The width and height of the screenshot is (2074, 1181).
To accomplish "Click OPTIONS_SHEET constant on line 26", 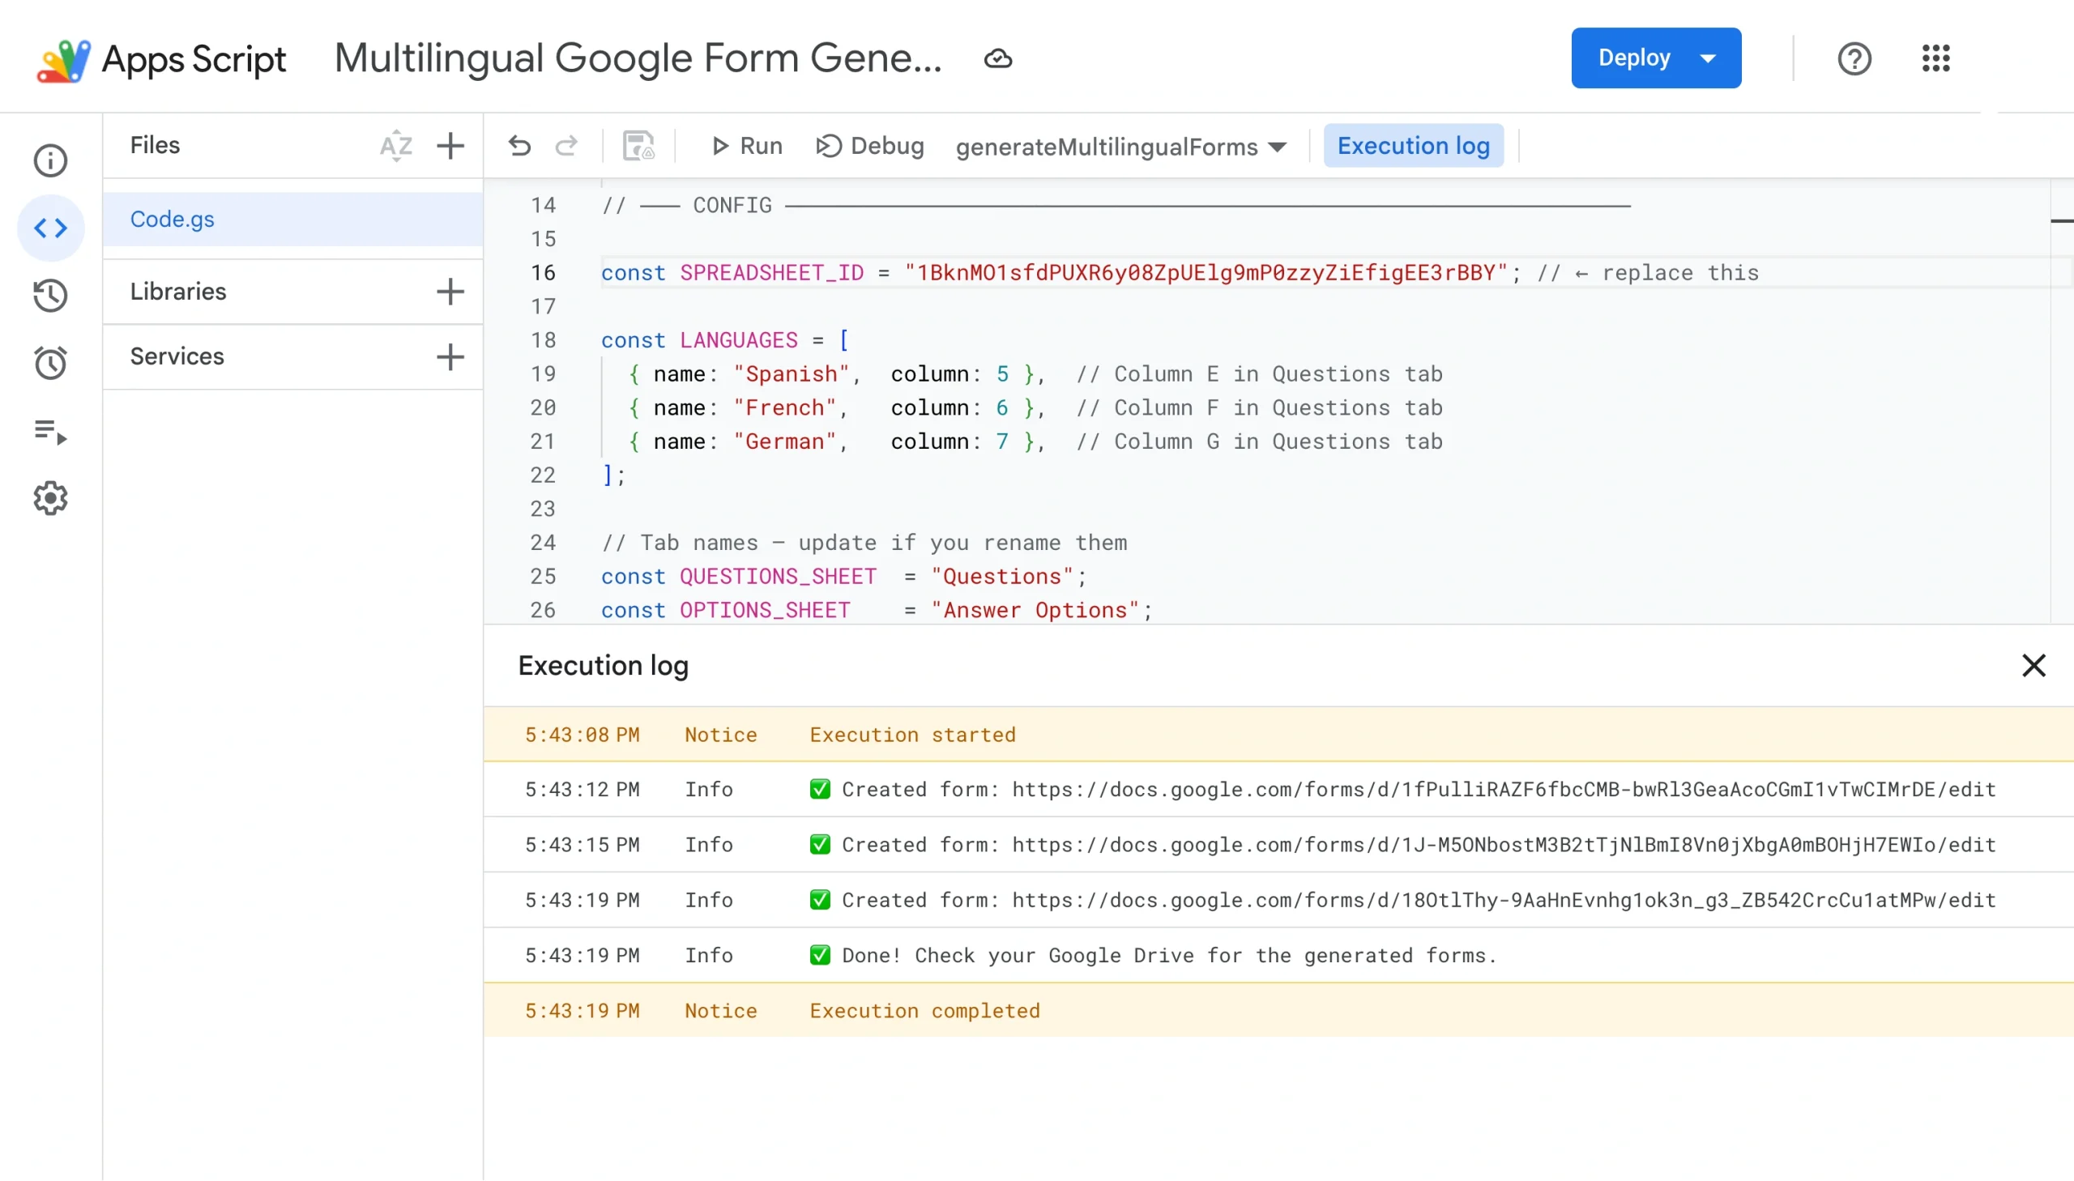I will (x=764, y=610).
